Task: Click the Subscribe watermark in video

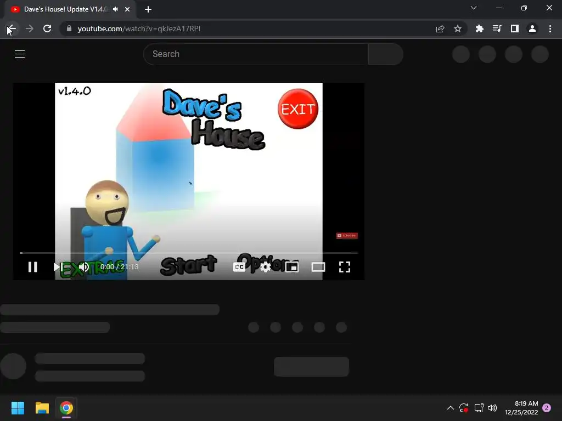Action: point(347,236)
